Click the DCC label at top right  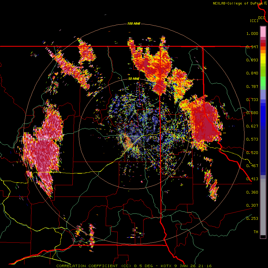(x=261, y=18)
